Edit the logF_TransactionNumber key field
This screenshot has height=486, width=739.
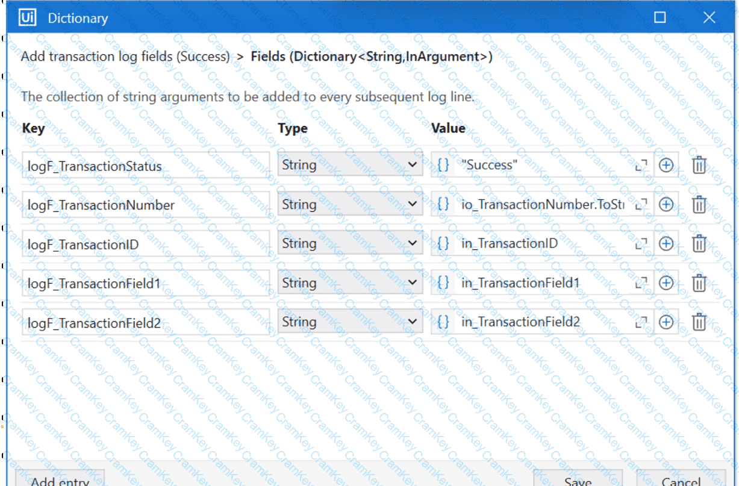tap(146, 205)
